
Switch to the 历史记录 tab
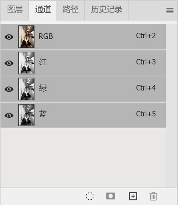click(106, 10)
